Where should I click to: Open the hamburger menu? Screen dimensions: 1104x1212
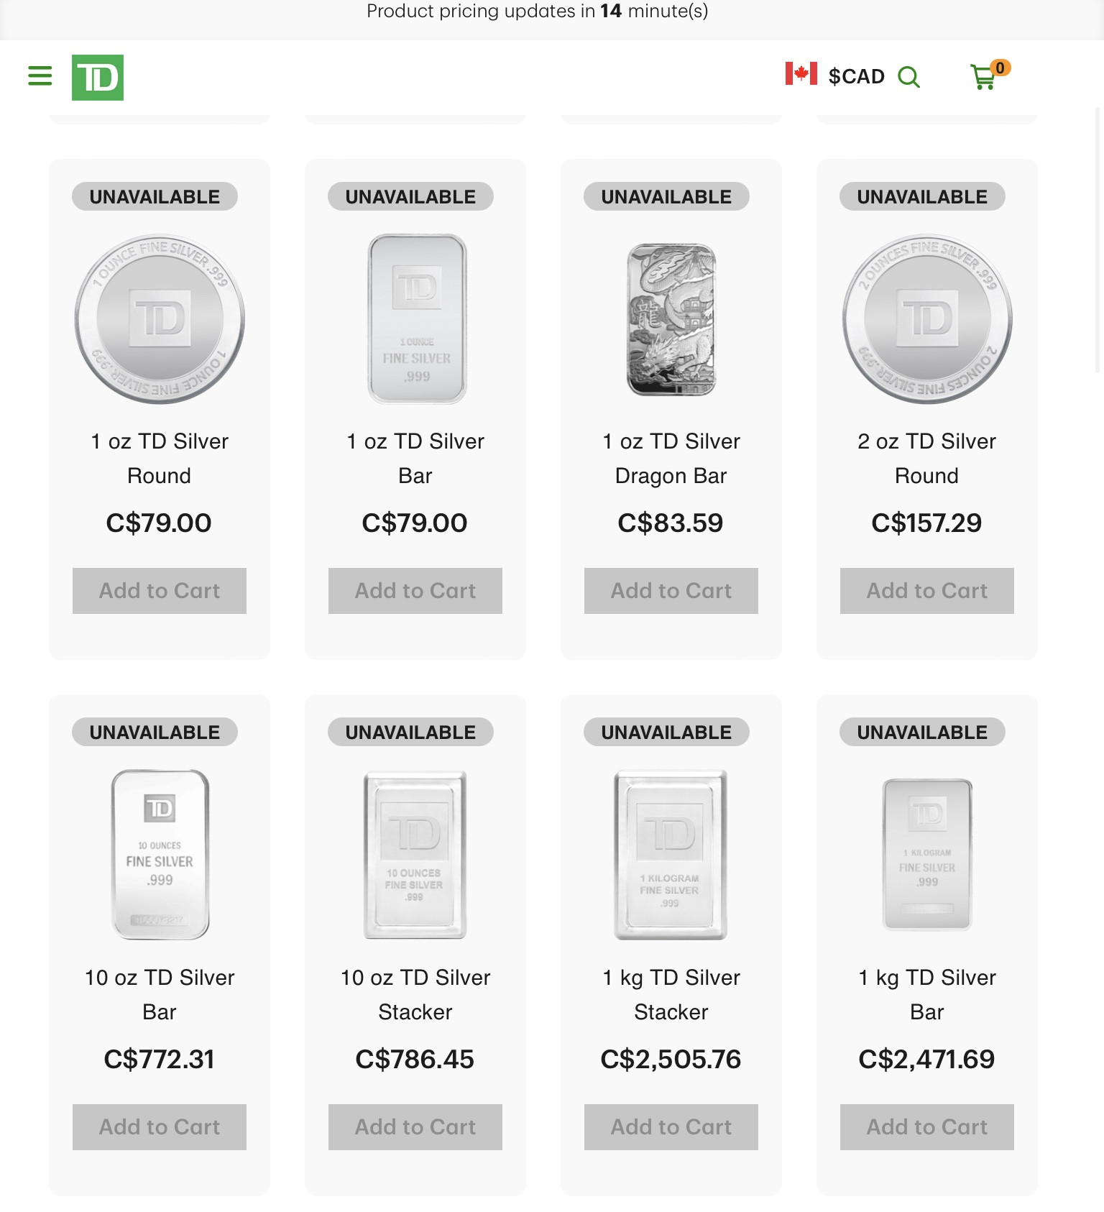(40, 76)
